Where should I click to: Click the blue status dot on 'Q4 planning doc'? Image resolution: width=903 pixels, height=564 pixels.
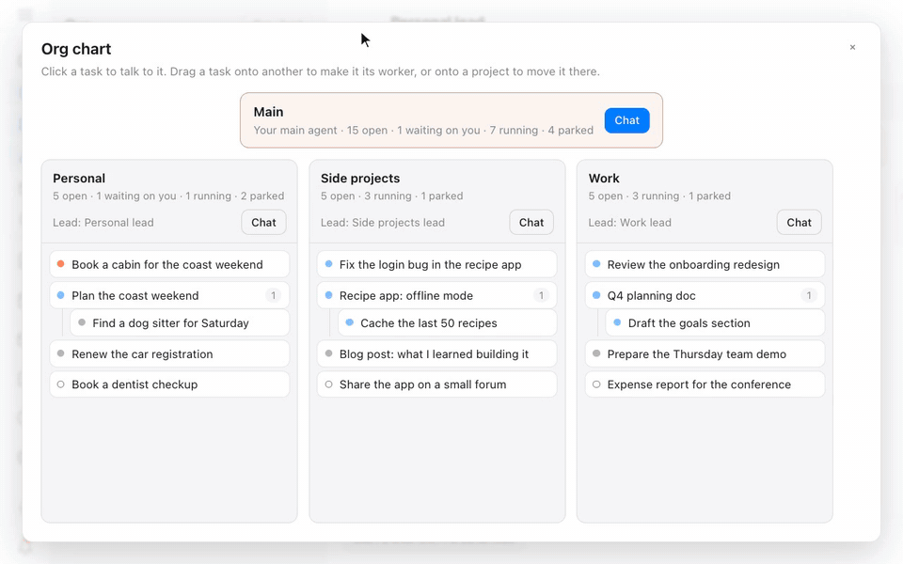pos(596,295)
